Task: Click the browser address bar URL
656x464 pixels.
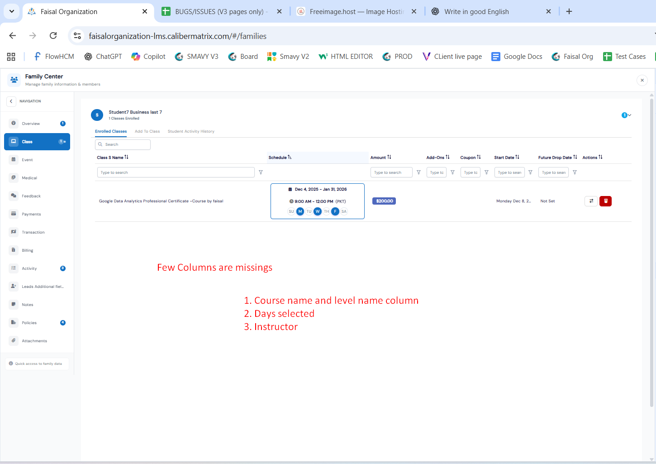Action: coord(178,36)
